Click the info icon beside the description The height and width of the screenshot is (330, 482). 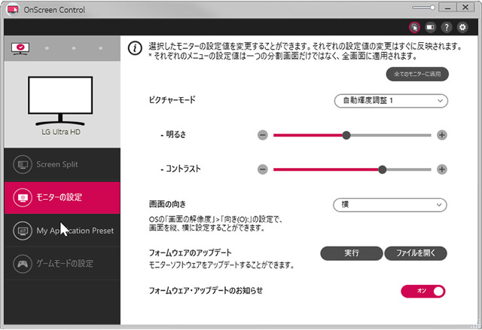(x=135, y=48)
